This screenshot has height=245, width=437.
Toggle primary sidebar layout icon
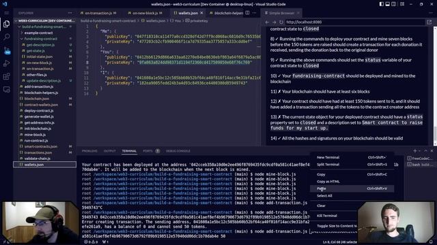tap(381, 4)
